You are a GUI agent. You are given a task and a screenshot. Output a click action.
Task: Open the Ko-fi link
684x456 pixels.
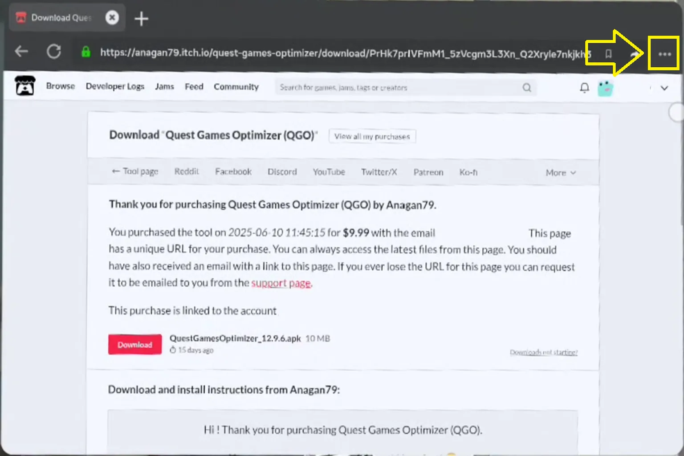pos(468,172)
